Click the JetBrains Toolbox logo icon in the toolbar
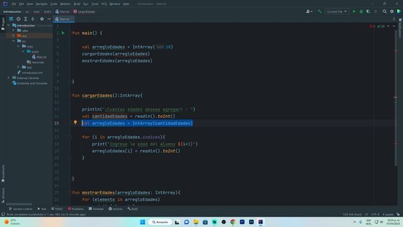The image size is (403, 227). 399,11
